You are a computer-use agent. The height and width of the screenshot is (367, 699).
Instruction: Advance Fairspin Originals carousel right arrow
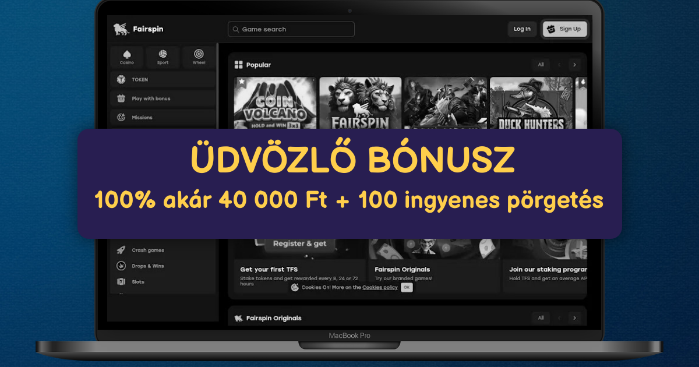[x=574, y=317]
